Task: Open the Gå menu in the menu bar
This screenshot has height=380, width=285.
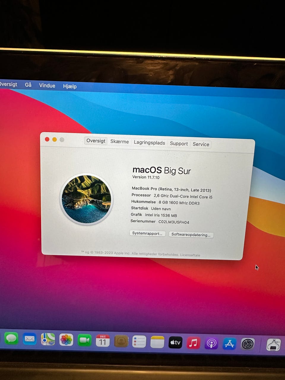Action: point(28,85)
